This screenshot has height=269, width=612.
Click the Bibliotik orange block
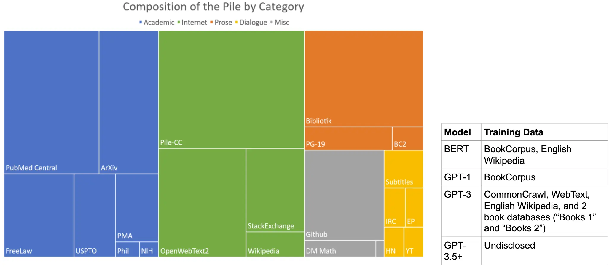pos(364,79)
